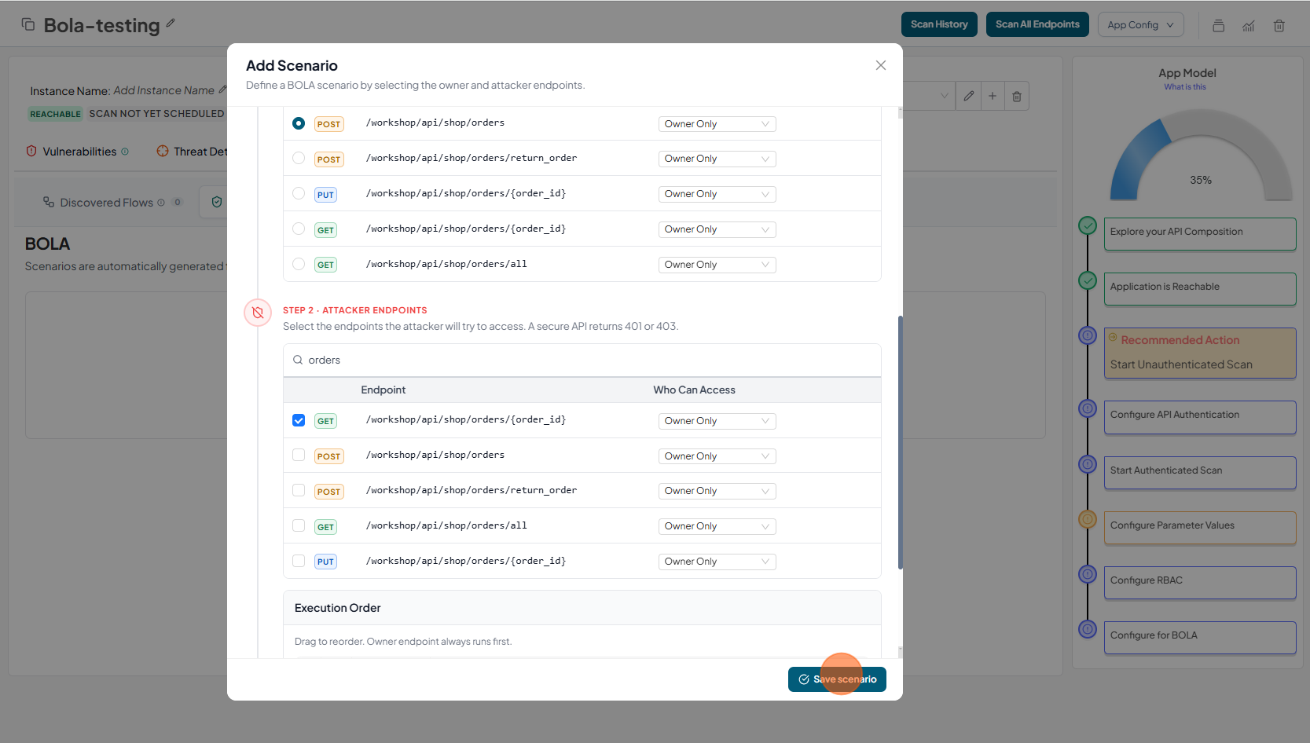Check the attacker GET /orders/all checkbox
The image size is (1310, 743).
[x=299, y=525]
